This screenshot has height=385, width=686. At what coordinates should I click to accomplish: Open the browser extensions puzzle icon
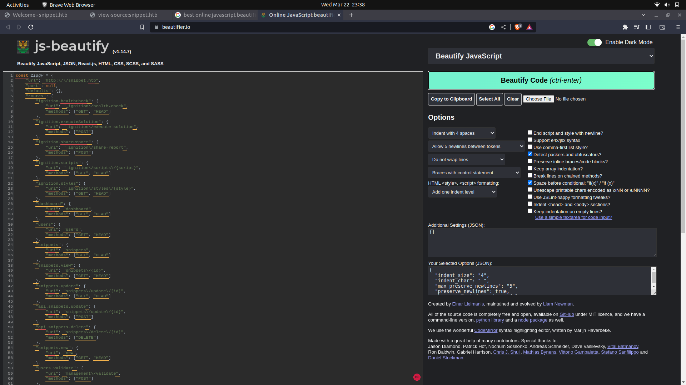(x=625, y=27)
